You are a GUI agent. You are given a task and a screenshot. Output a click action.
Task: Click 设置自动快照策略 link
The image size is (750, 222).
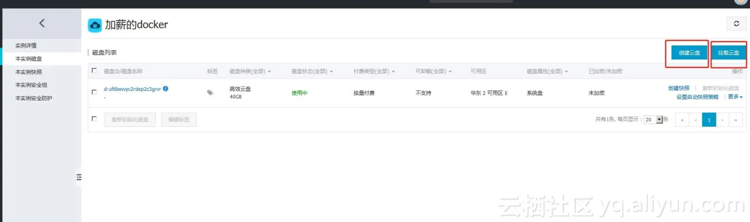point(697,97)
